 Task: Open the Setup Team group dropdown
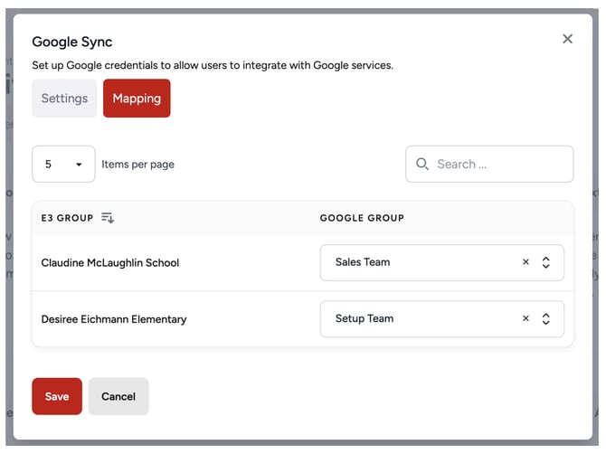(416, 319)
